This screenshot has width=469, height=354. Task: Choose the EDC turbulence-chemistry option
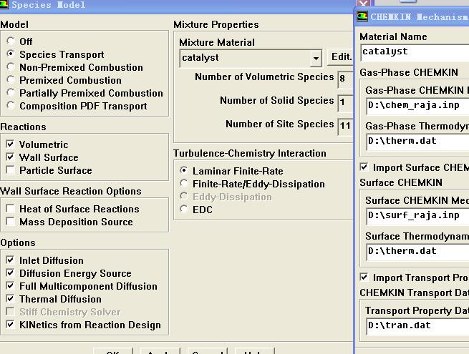[x=185, y=210]
